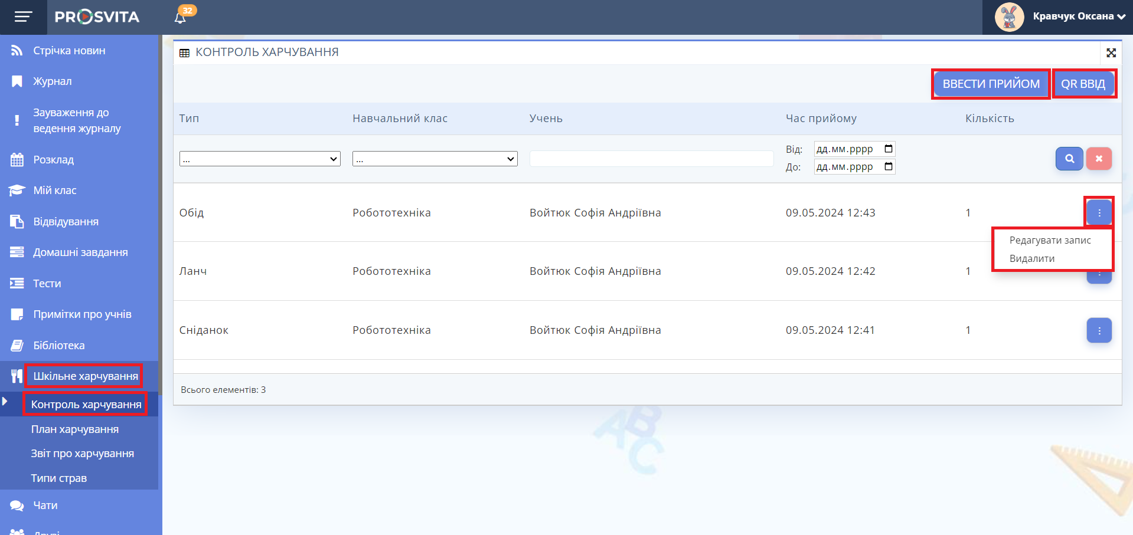This screenshot has width=1133, height=535.
Task: Choose Видалити in the context menu
Action: point(1031,259)
